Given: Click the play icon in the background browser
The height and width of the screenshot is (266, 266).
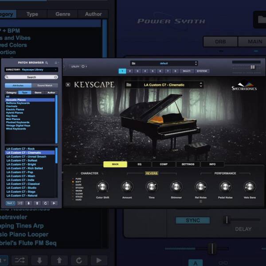Looking at the screenshot, I should 99,260.
